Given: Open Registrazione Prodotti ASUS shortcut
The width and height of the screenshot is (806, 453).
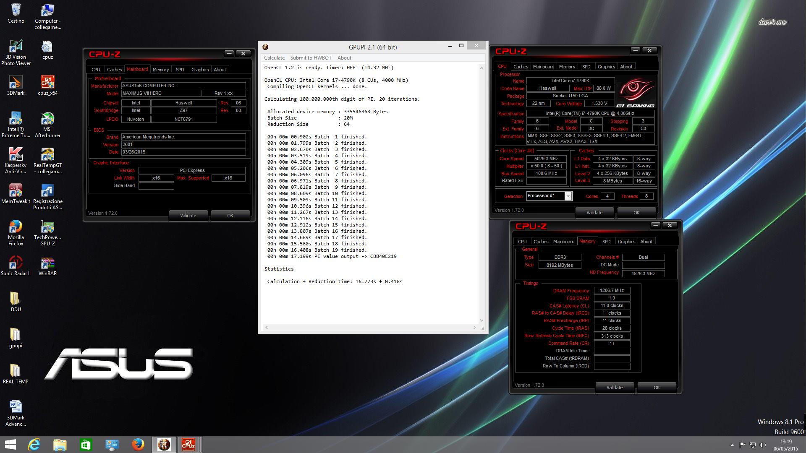Looking at the screenshot, I should click(x=47, y=197).
